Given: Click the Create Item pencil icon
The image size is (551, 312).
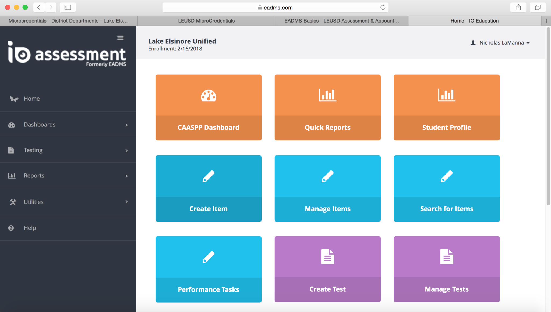Looking at the screenshot, I should [x=208, y=176].
